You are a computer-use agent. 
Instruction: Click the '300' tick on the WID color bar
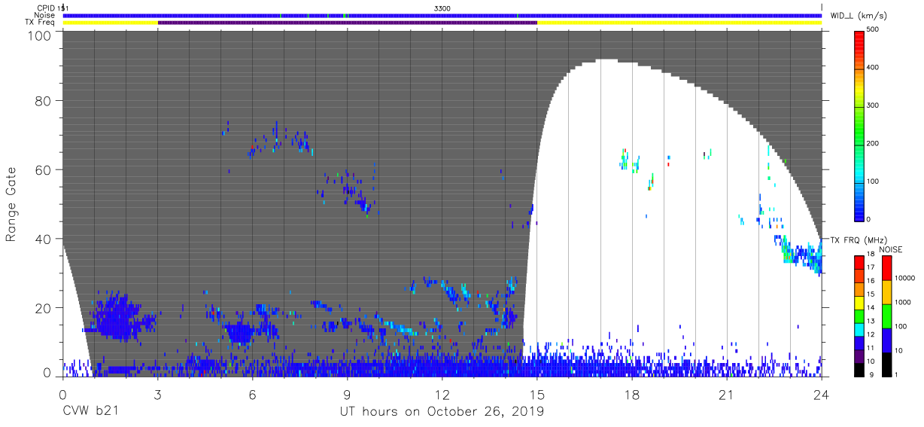tap(874, 105)
